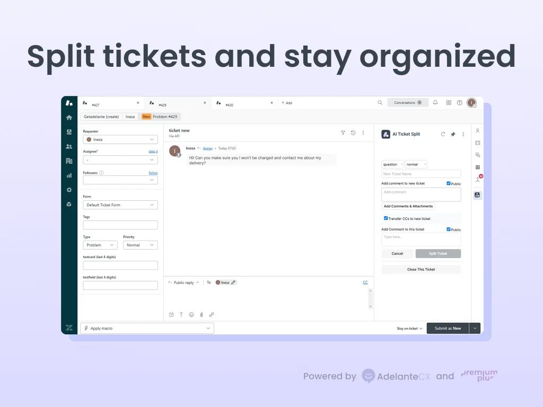Open the Organizations sidebar icon
543x407 pixels.
click(x=69, y=161)
